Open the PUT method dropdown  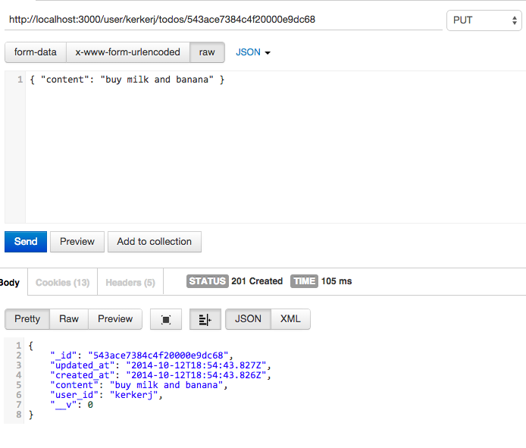coord(483,20)
